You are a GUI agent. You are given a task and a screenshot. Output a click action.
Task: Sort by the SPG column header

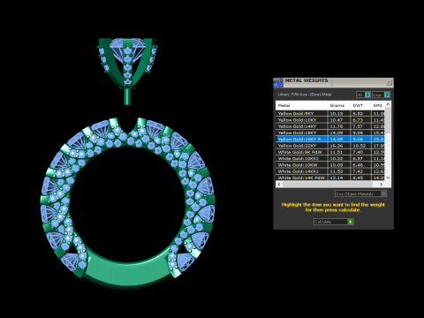tap(377, 105)
